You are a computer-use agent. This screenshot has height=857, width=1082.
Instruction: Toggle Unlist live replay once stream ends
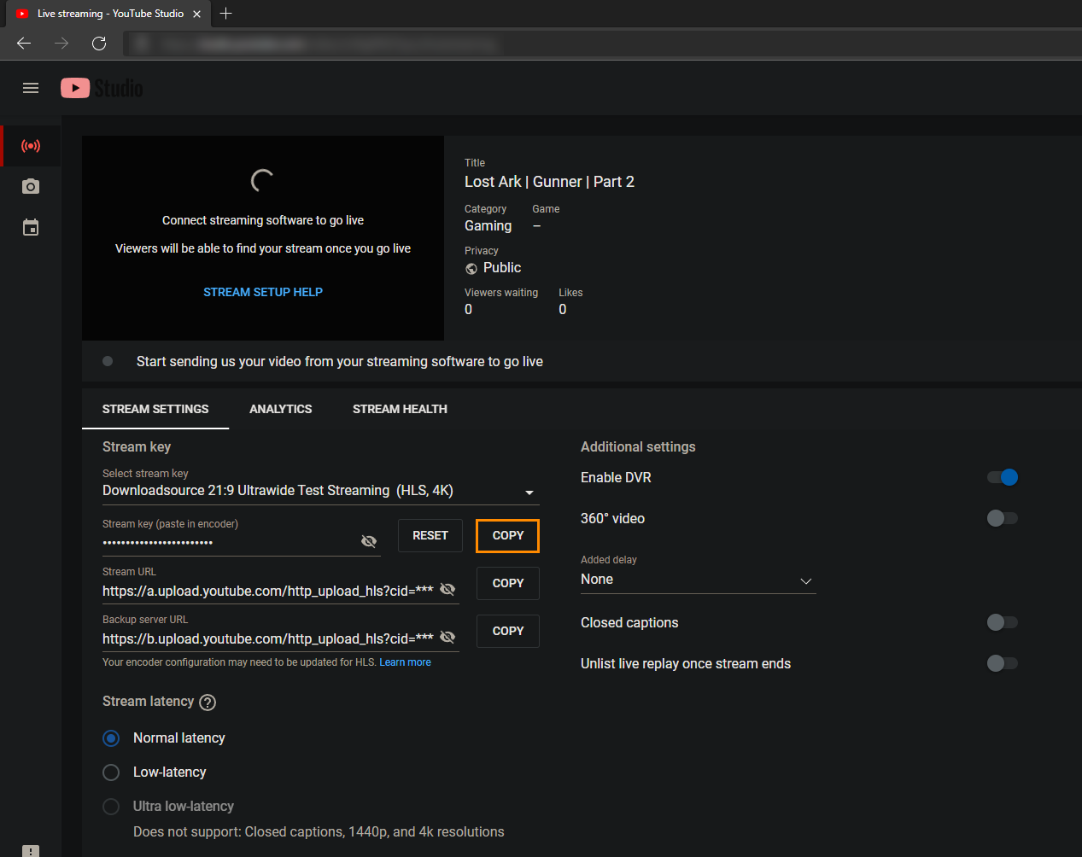click(1003, 663)
